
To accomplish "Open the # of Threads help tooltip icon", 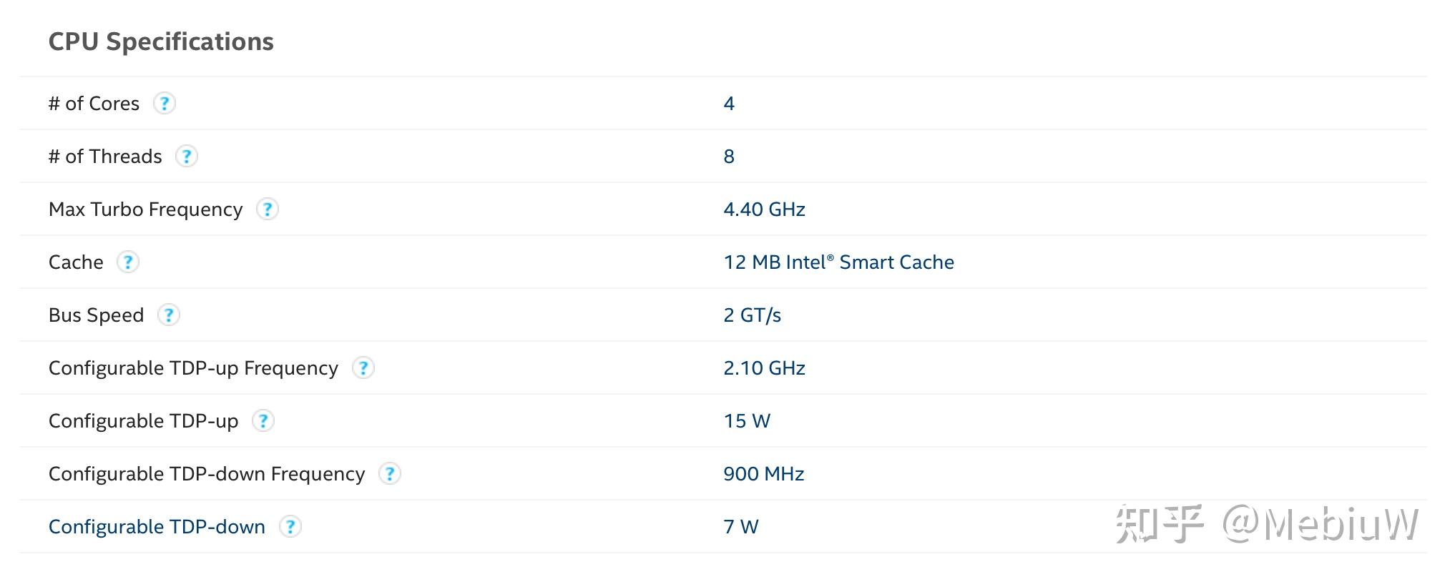I will 187,157.
